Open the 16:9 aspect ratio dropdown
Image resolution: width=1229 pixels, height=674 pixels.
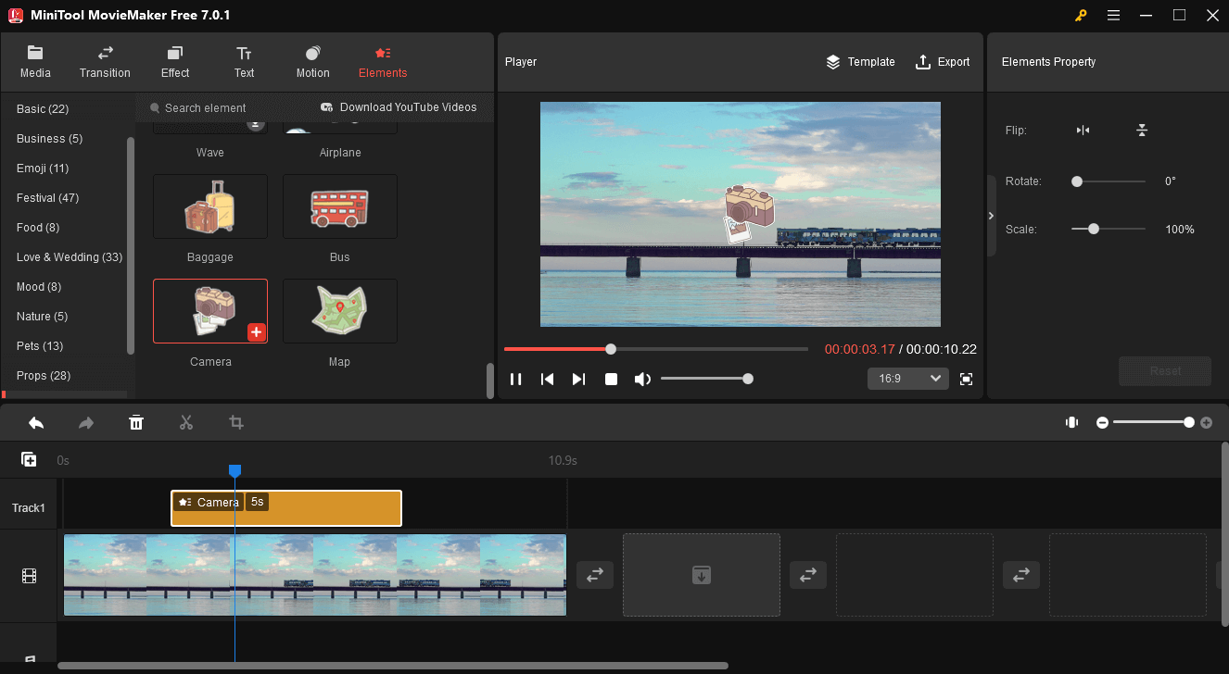click(x=907, y=379)
